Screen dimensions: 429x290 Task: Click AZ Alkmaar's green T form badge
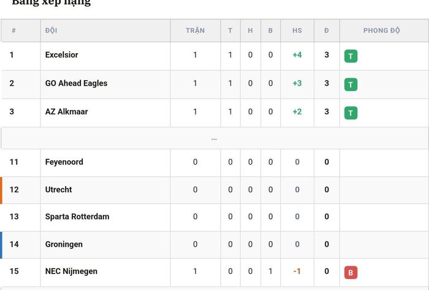coord(351,113)
